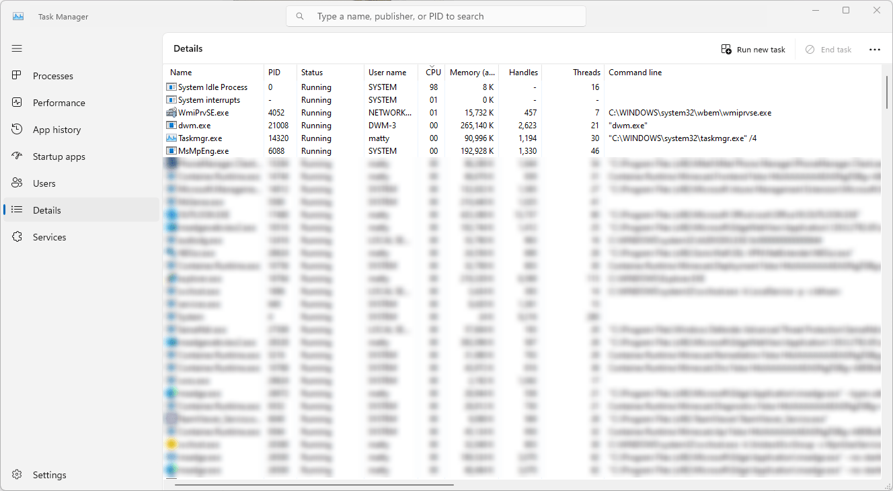Click the dwm.exe process icon
Image resolution: width=893 pixels, height=491 pixels.
pos(171,126)
